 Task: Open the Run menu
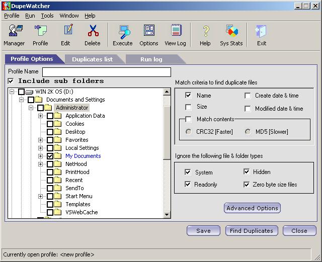(30, 16)
